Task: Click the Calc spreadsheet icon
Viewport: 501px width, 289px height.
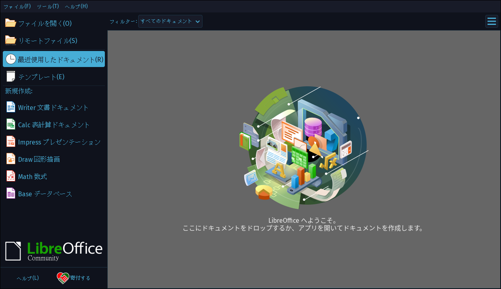Action: coord(10,124)
